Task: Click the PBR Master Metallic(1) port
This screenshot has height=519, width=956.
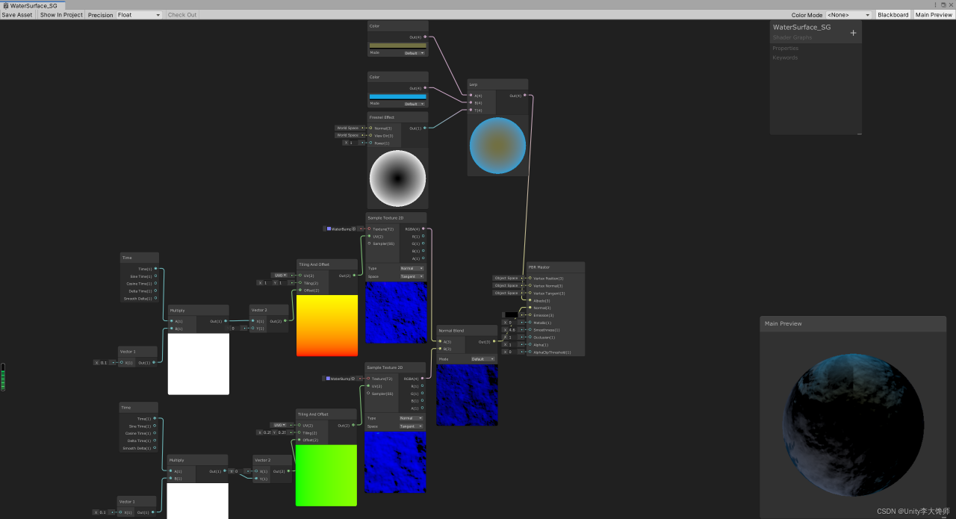Action: coord(530,323)
